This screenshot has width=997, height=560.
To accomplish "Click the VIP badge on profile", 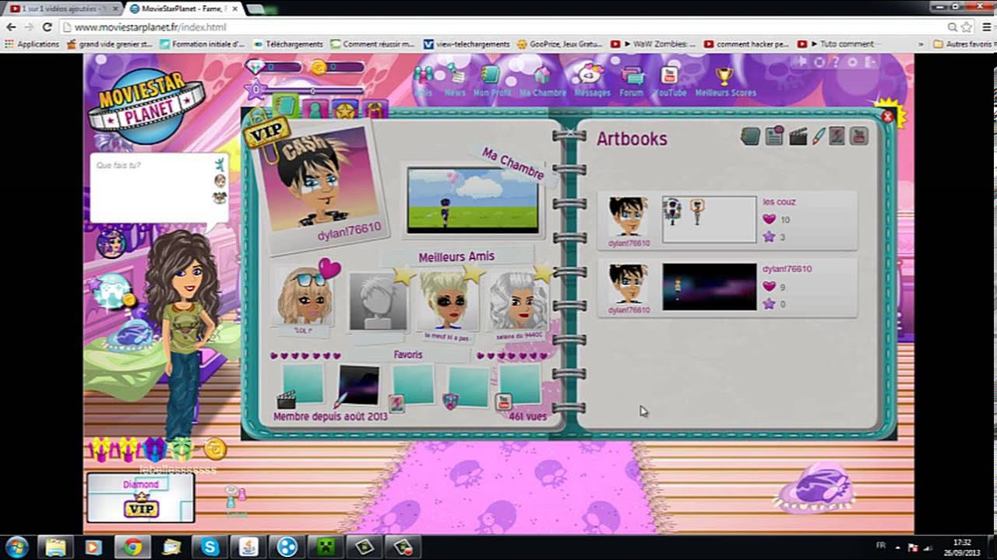I will (266, 132).
